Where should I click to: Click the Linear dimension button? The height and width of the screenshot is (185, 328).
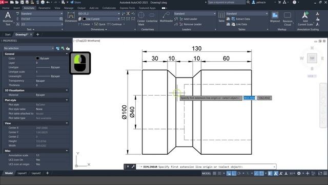84,24
